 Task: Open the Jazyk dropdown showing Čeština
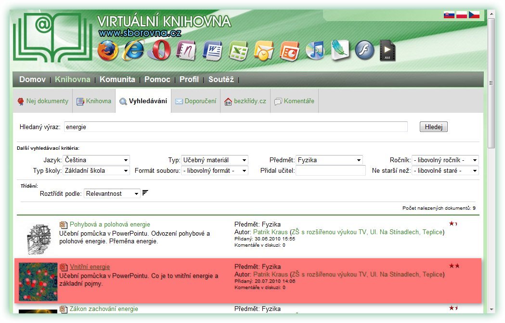click(96, 160)
